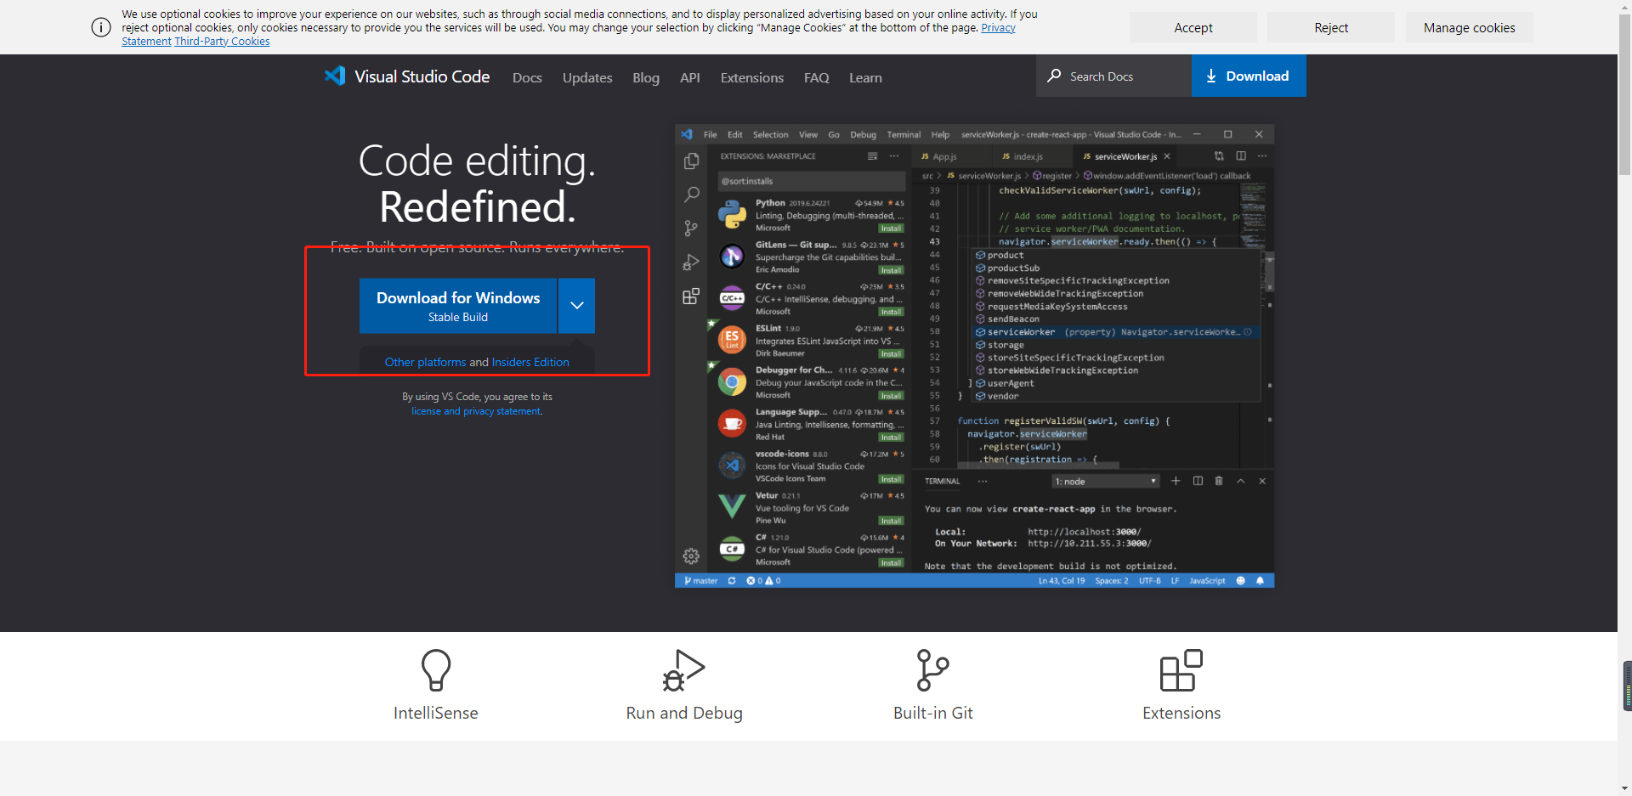The height and width of the screenshot is (796, 1632).
Task: Accept optional cookies
Action: (1193, 27)
